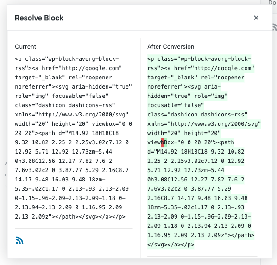Click the partially hidden RSS icon behind dialog
The height and width of the screenshot is (265, 277).
click(275, 27)
